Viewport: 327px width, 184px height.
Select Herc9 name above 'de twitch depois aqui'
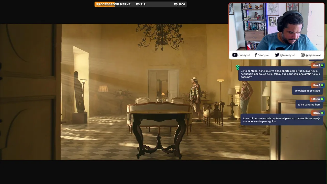[316, 85]
